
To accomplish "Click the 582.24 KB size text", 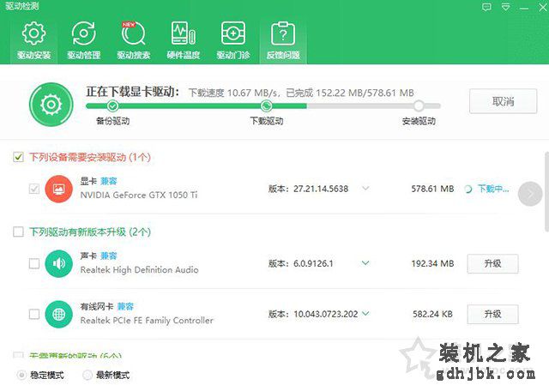I will (432, 314).
